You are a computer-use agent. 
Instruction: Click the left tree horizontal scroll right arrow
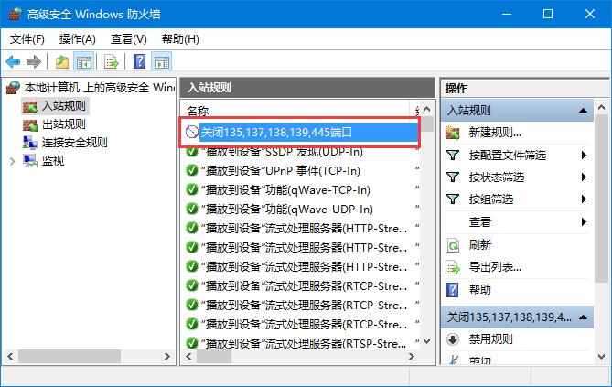pyautogui.click(x=167, y=356)
